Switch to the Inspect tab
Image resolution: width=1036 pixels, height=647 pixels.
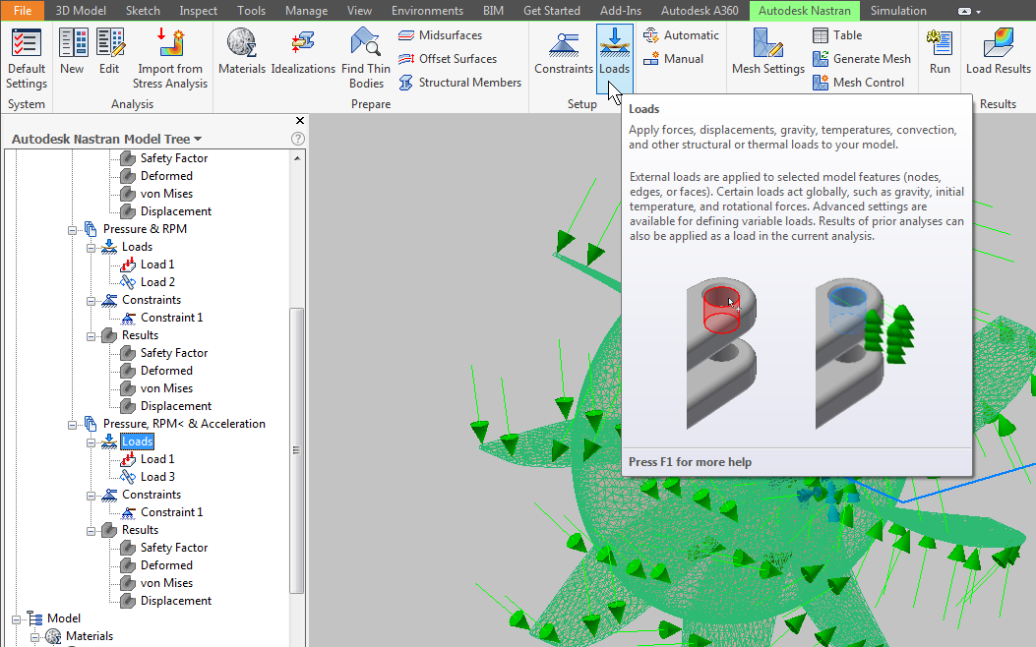pyautogui.click(x=198, y=11)
